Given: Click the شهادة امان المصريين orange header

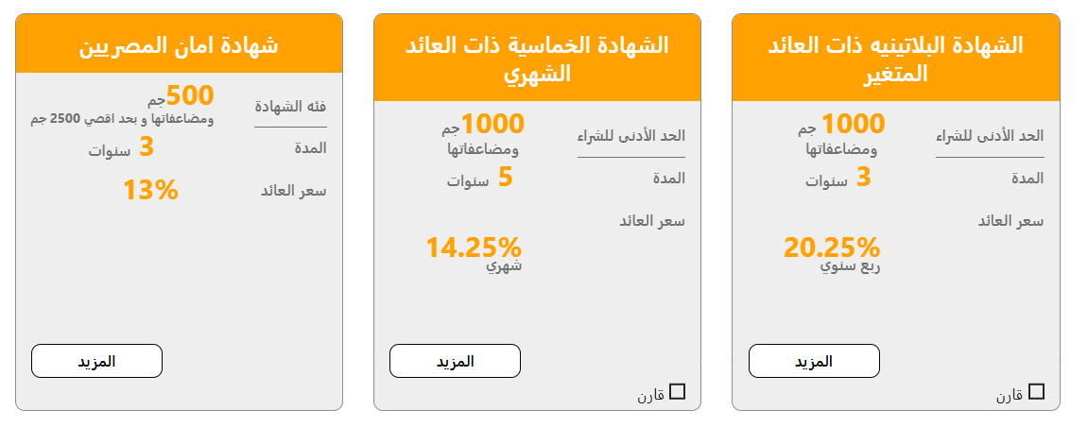Looking at the screenshot, I should point(179,44).
